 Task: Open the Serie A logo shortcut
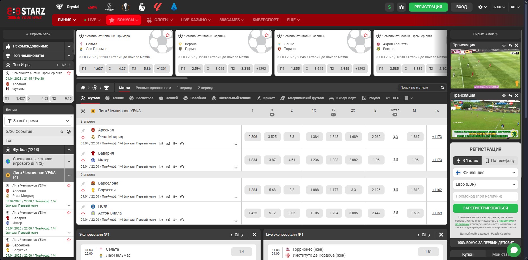coord(174,7)
